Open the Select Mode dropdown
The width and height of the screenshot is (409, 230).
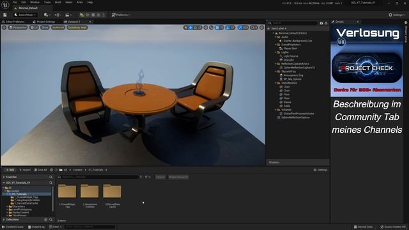pos(25,15)
